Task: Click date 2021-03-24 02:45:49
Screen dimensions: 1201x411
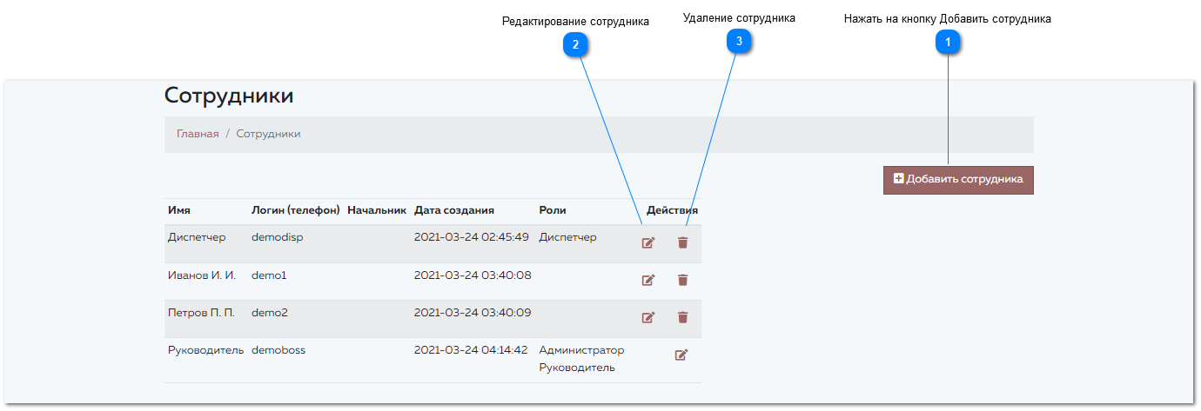Action: tap(472, 237)
